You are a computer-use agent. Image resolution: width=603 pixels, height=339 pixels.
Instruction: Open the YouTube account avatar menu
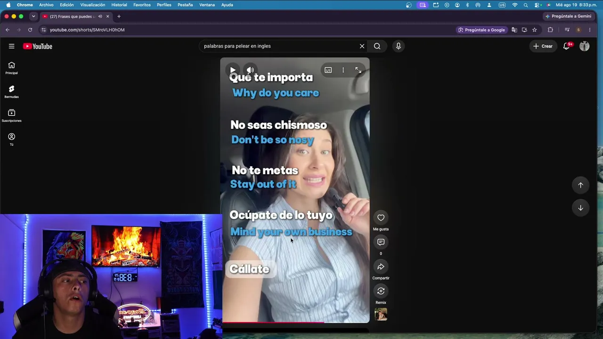584,46
